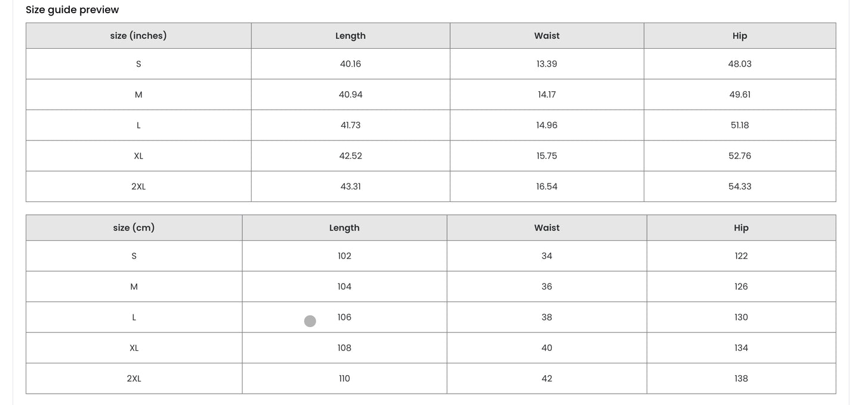Click the 138 hip cell

[x=741, y=379]
